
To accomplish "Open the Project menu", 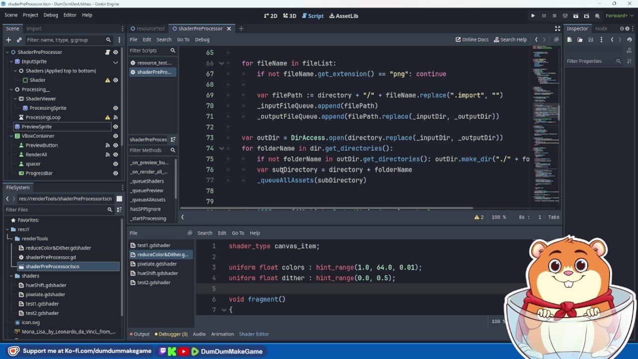I will click(30, 15).
